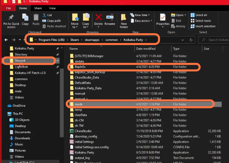The height and width of the screenshot is (163, 229).
Task: Click the Invert selection icon
Action: click(192, 26)
